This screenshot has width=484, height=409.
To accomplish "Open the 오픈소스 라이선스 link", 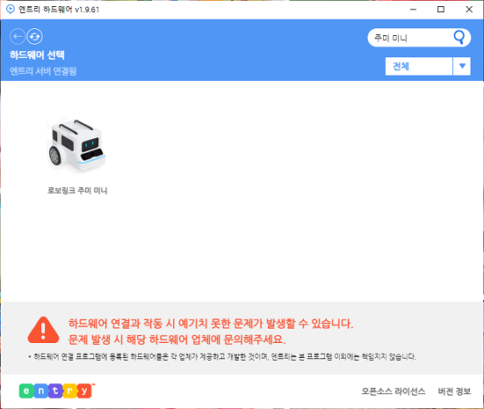I will pyautogui.click(x=394, y=391).
